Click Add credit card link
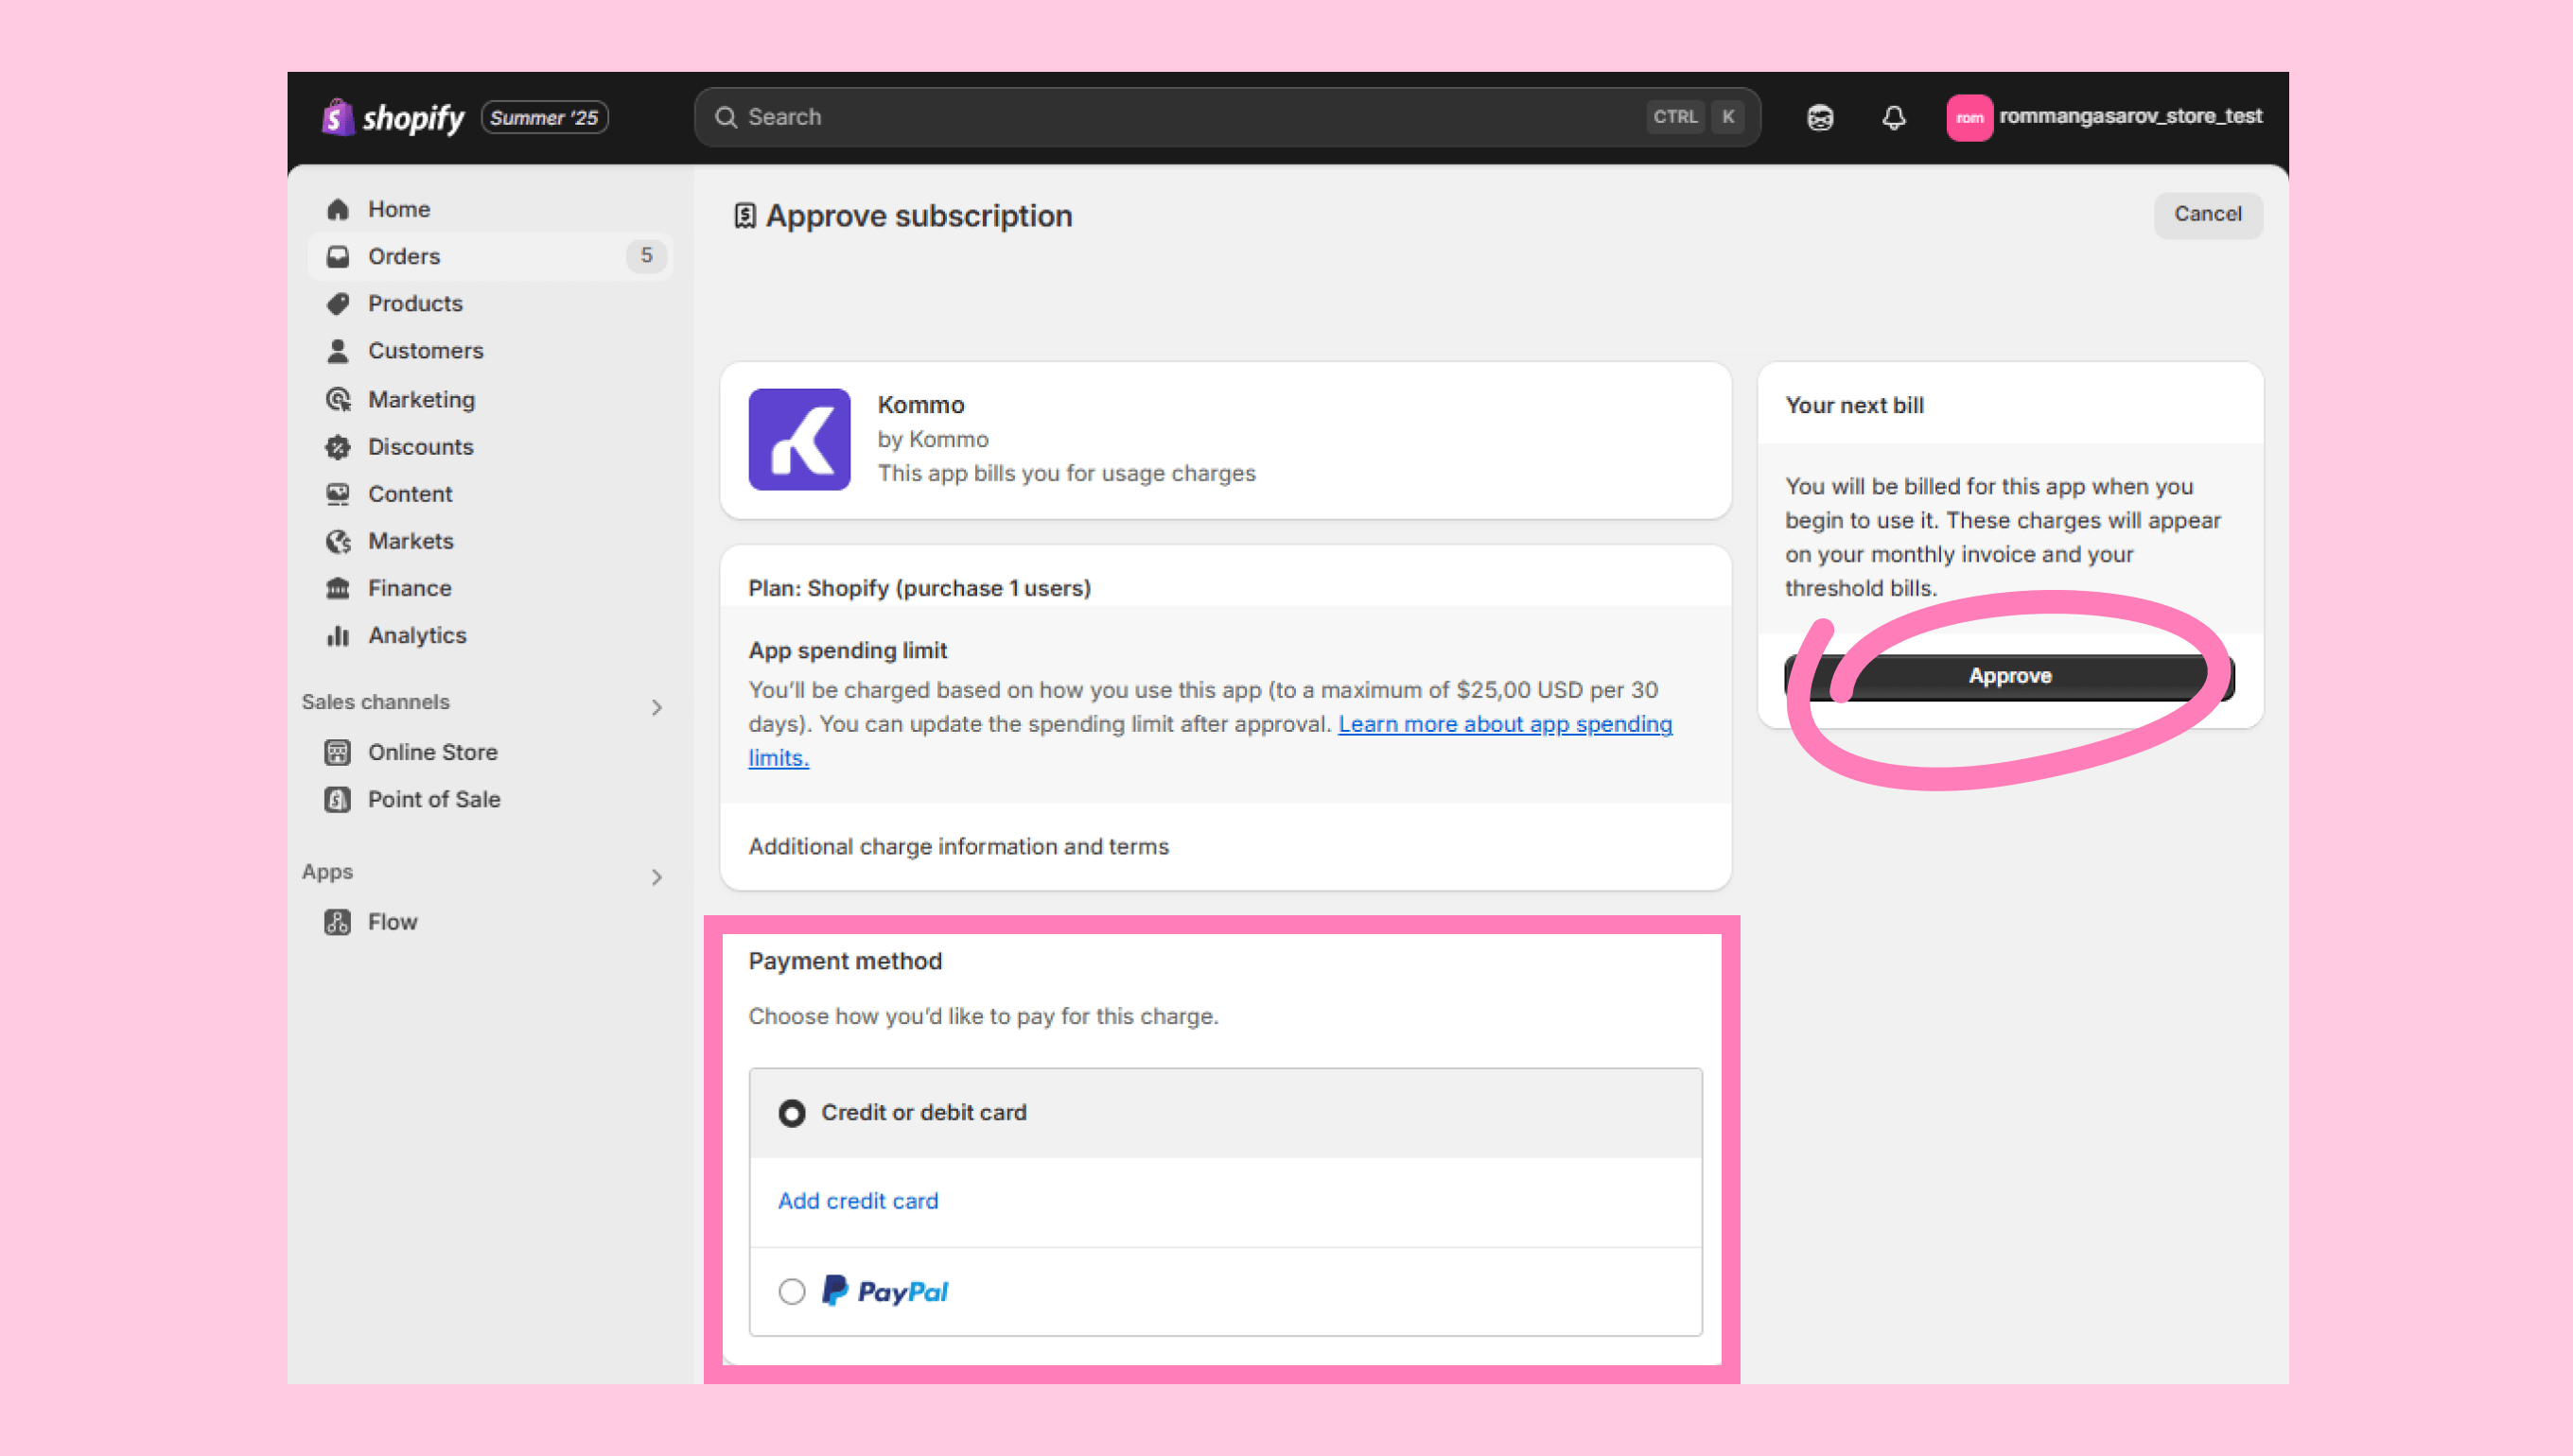Screen dimensions: 2573x1456 858,1201
